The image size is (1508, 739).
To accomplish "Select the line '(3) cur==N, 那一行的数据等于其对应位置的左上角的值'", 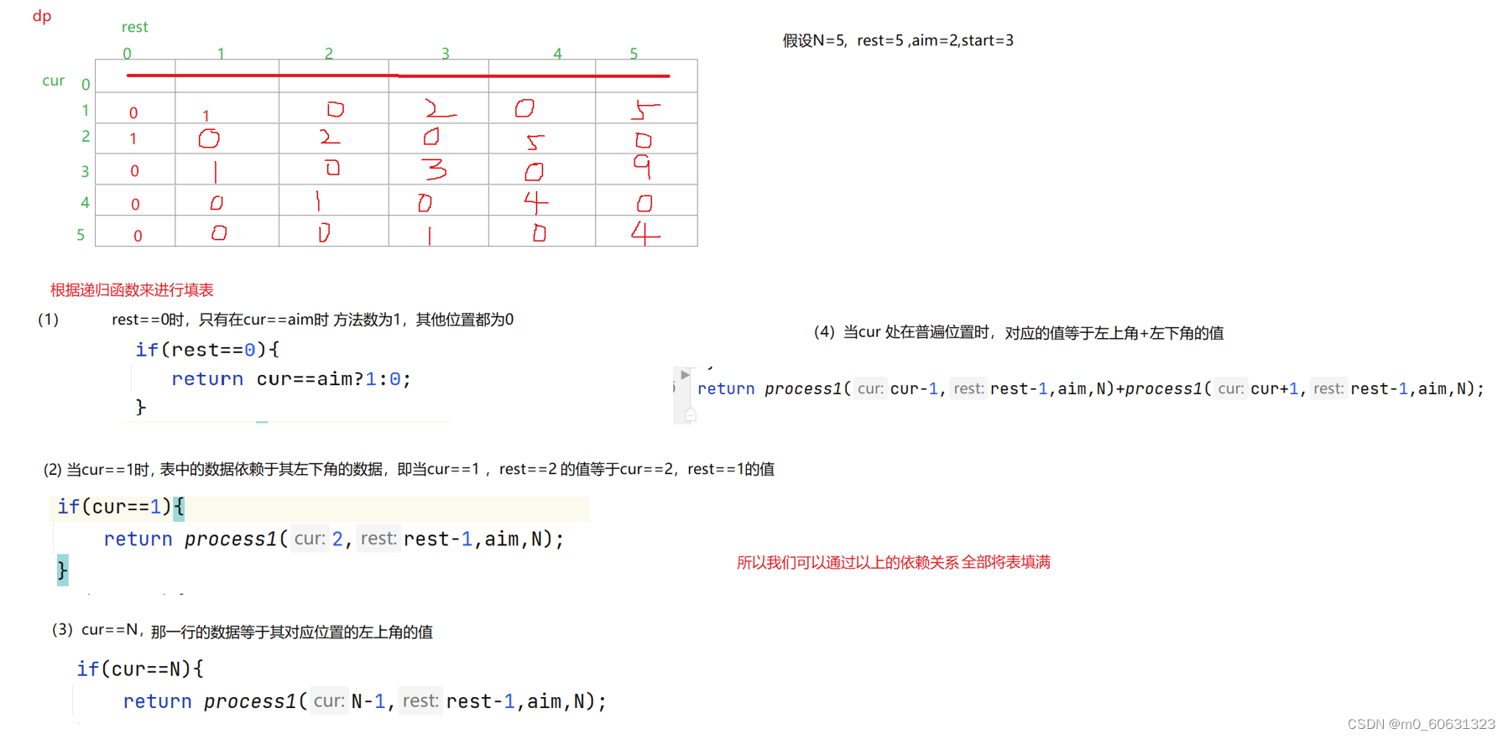I will 242,631.
